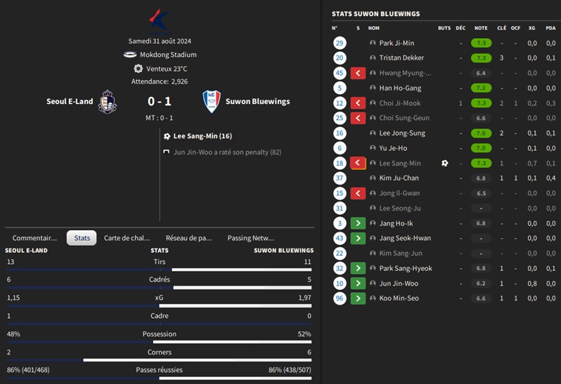
Task: Click the Possession comparison bar
Action: coord(160,342)
